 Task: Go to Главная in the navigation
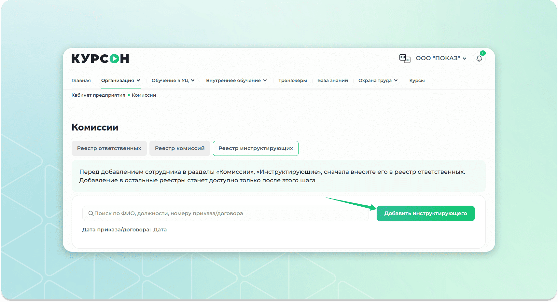tap(81, 80)
